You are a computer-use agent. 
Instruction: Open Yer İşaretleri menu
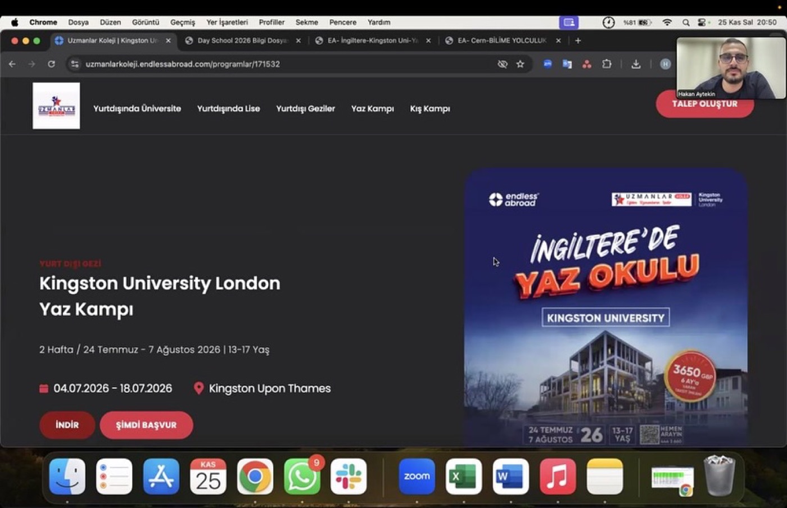coord(227,22)
